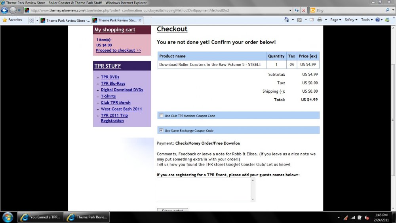Screen dimensions: 396x223
Task: Open the 'You Earned a TPR...' taskbar window
Action: [x=40, y=217]
